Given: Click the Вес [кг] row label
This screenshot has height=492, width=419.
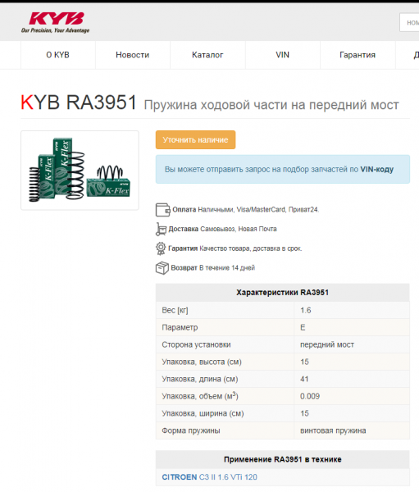Looking at the screenshot, I should 175,310.
